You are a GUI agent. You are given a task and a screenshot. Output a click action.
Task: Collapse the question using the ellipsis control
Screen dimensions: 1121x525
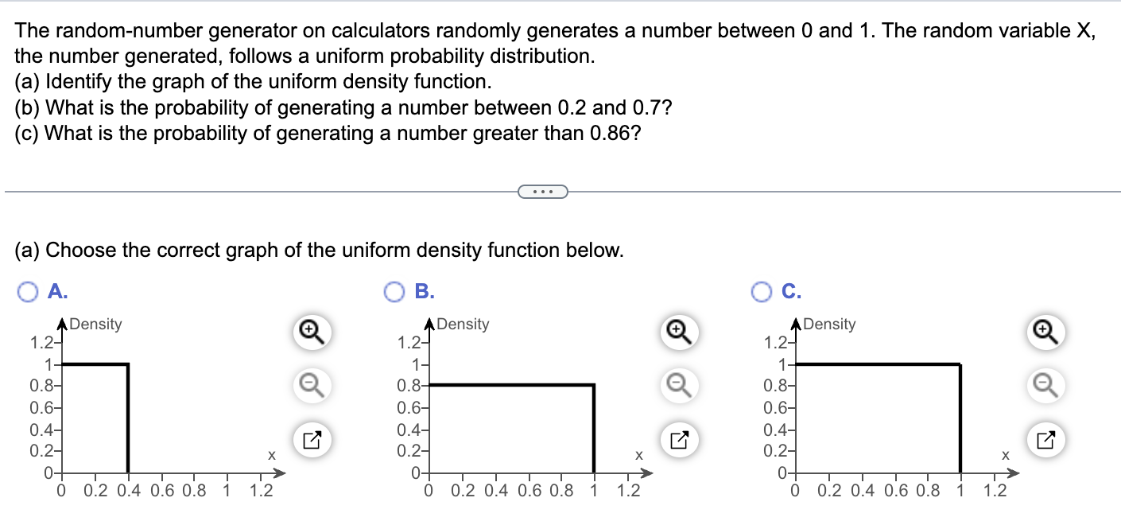tap(542, 191)
